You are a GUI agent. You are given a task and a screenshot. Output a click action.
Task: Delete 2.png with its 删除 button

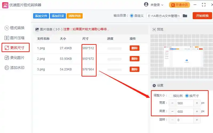click(134, 59)
